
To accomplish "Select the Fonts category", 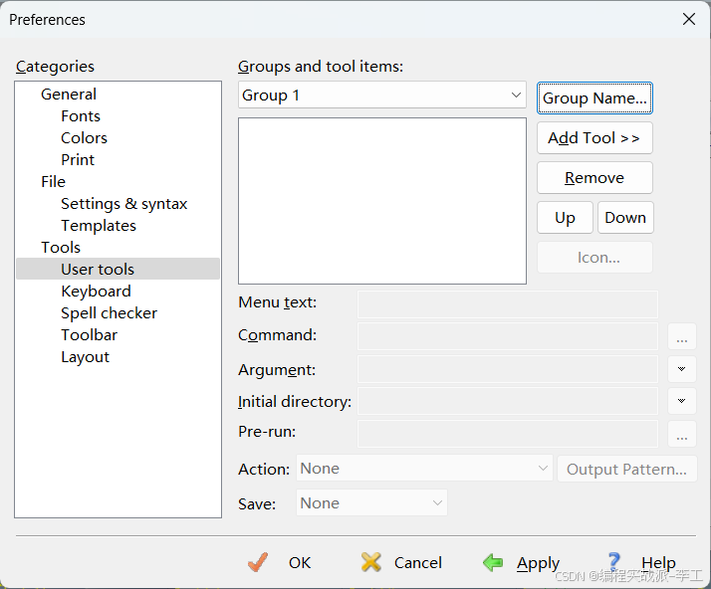I will point(81,116).
